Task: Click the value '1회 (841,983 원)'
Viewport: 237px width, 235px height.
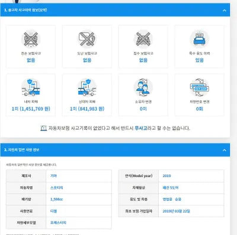Action: [x=87, y=109]
